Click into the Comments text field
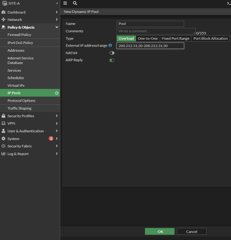231x240 pixels. click(156, 31)
